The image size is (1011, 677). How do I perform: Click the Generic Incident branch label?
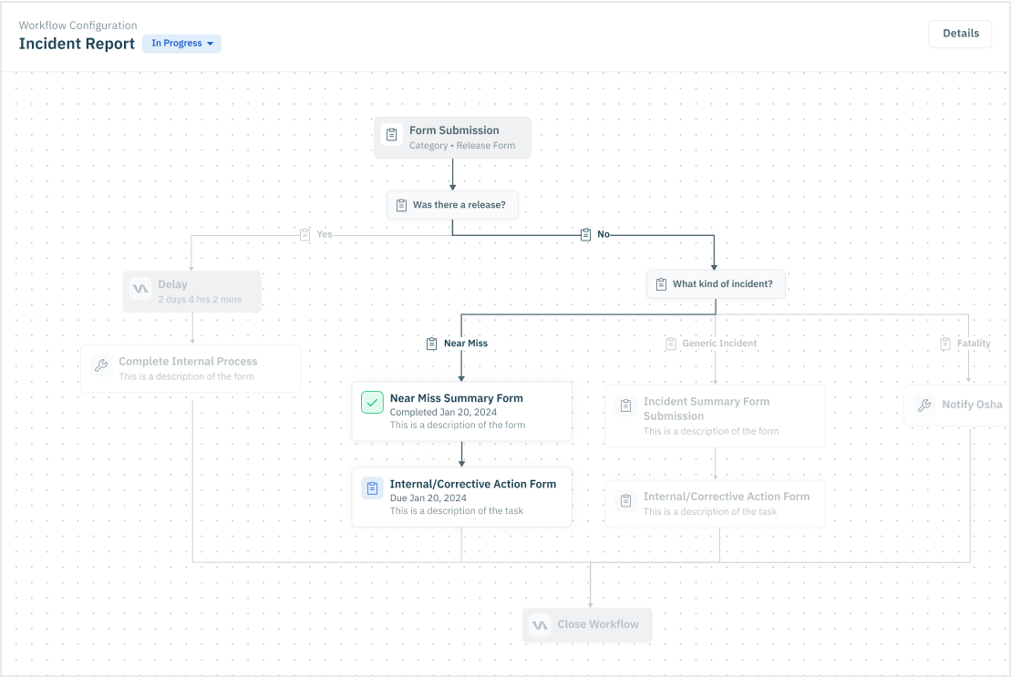(x=719, y=344)
